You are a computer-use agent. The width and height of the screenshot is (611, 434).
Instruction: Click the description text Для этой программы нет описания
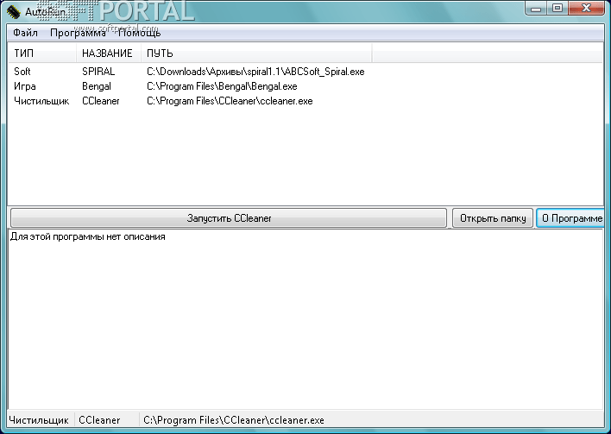pos(88,236)
